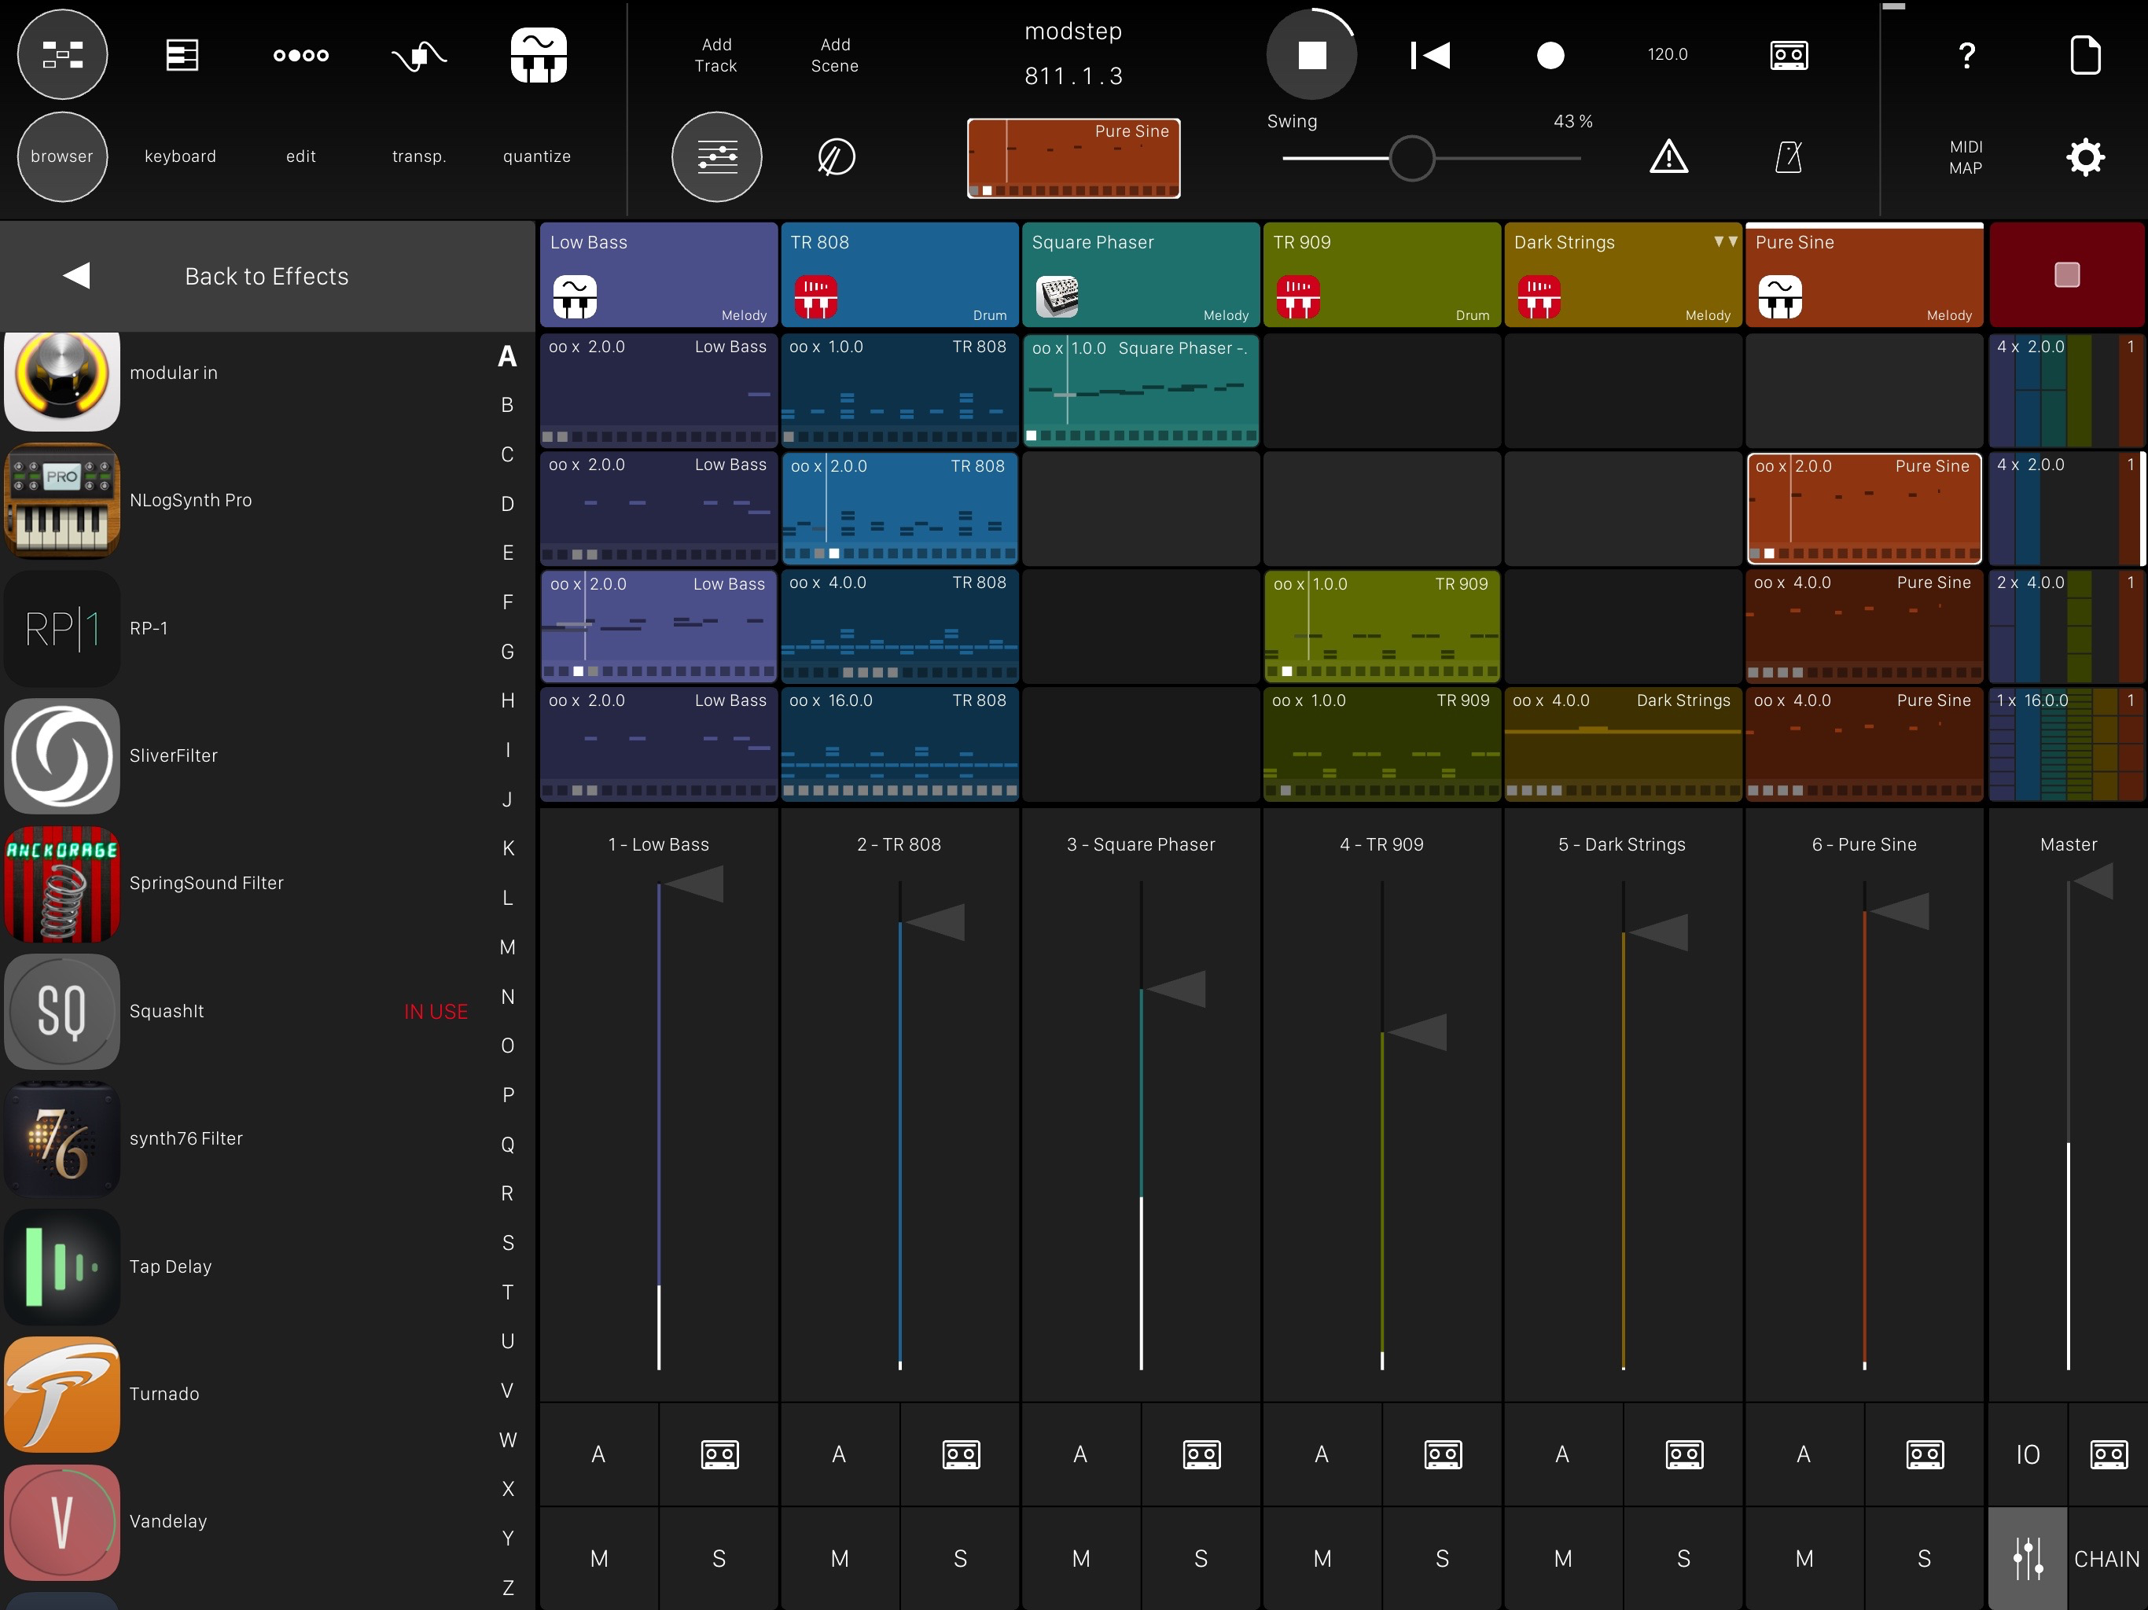
Task: Open the settings gear icon
Action: tap(2085, 156)
